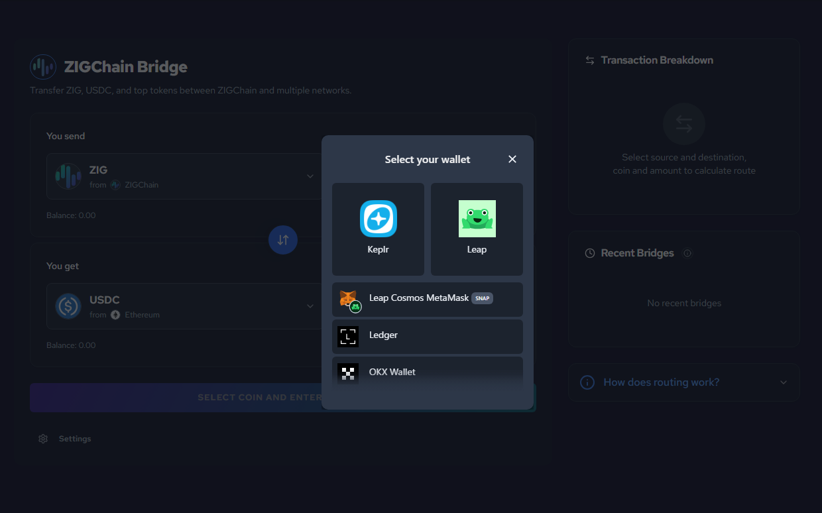This screenshot has width=822, height=513.
Task: Click the ZIGChain Bridge logo
Action: [43, 67]
